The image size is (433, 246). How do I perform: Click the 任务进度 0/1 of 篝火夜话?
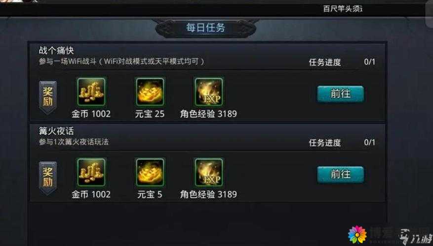tap(342, 143)
